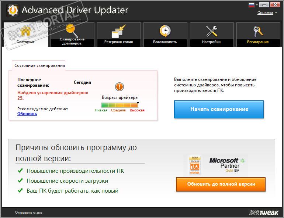Image resolution: width=284 pixels, height=218 pixels.
Task: Click the Сегодня last scan value
Action: [x=82, y=82]
